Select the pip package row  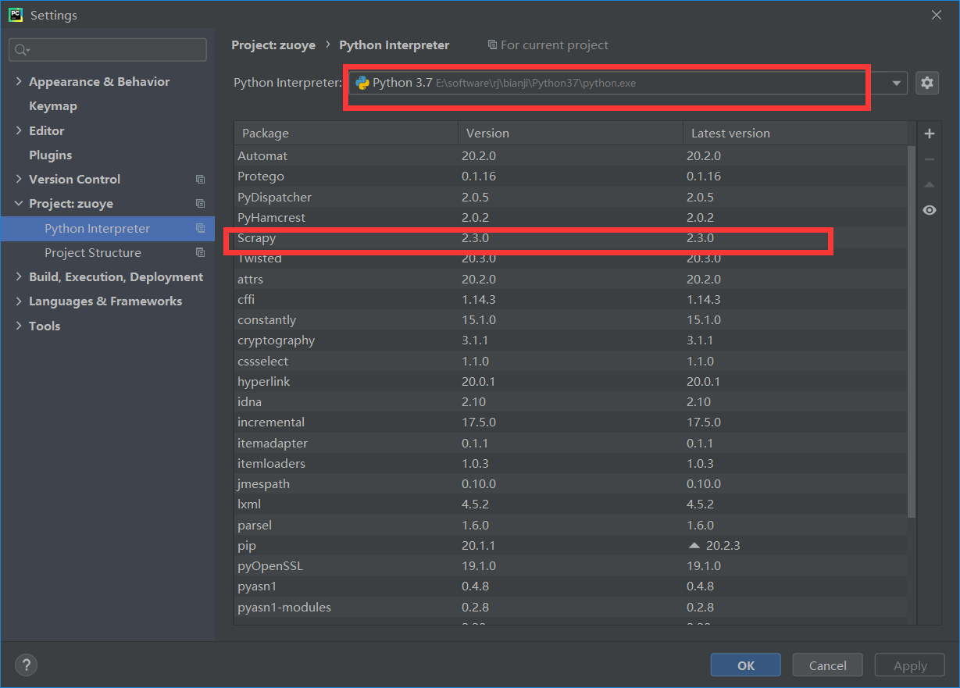(x=571, y=545)
